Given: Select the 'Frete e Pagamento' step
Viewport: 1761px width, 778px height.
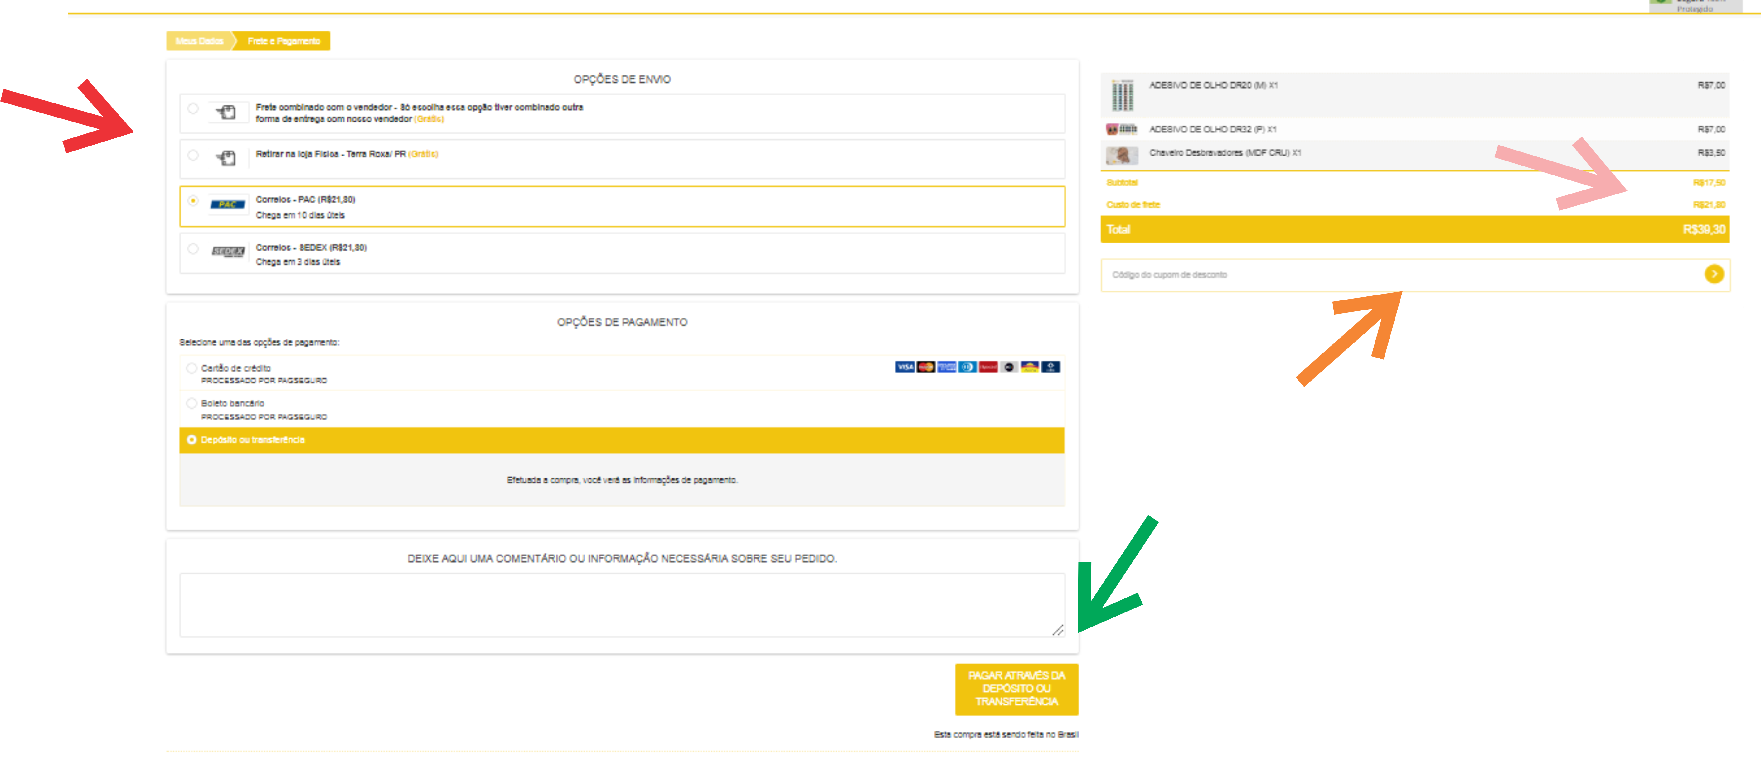Looking at the screenshot, I should [x=284, y=41].
